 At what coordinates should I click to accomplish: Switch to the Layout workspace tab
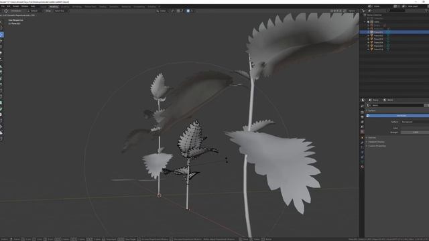pos(44,7)
